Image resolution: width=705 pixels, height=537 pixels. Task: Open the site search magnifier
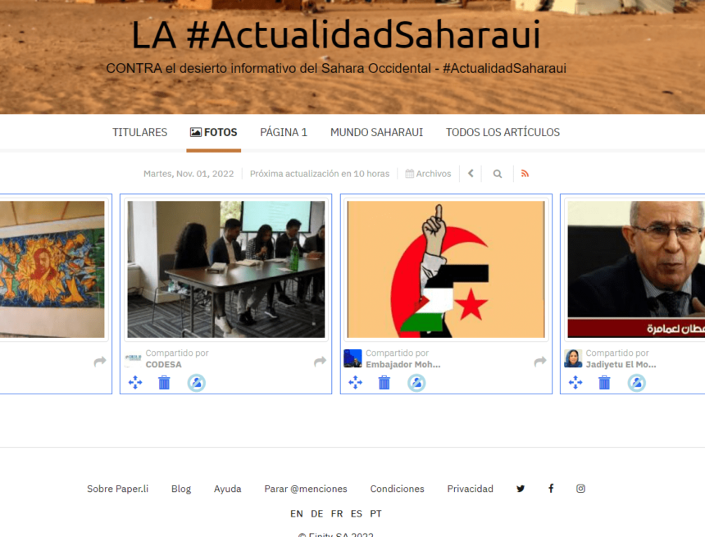pyautogui.click(x=498, y=174)
